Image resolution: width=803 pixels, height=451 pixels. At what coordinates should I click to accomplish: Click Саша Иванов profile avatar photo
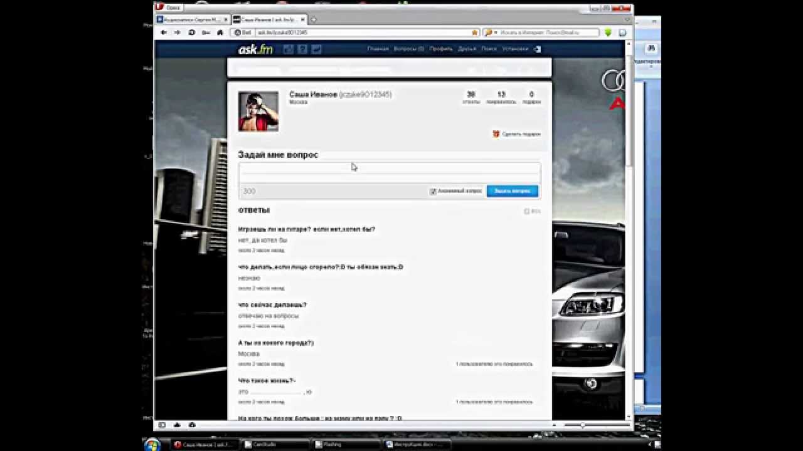tap(258, 111)
